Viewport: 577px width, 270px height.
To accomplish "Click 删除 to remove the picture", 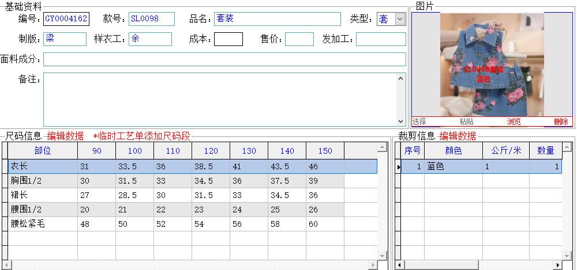I will point(560,121).
